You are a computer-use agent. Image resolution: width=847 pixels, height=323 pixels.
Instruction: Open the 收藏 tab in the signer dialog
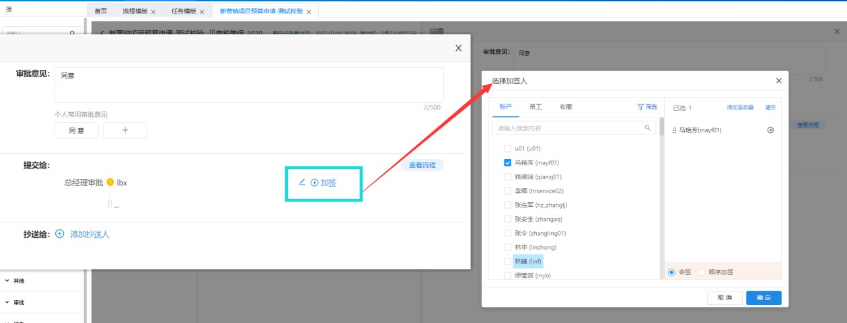565,107
